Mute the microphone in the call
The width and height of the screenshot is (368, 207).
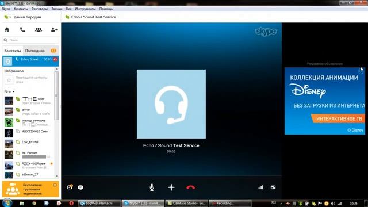tap(152, 187)
